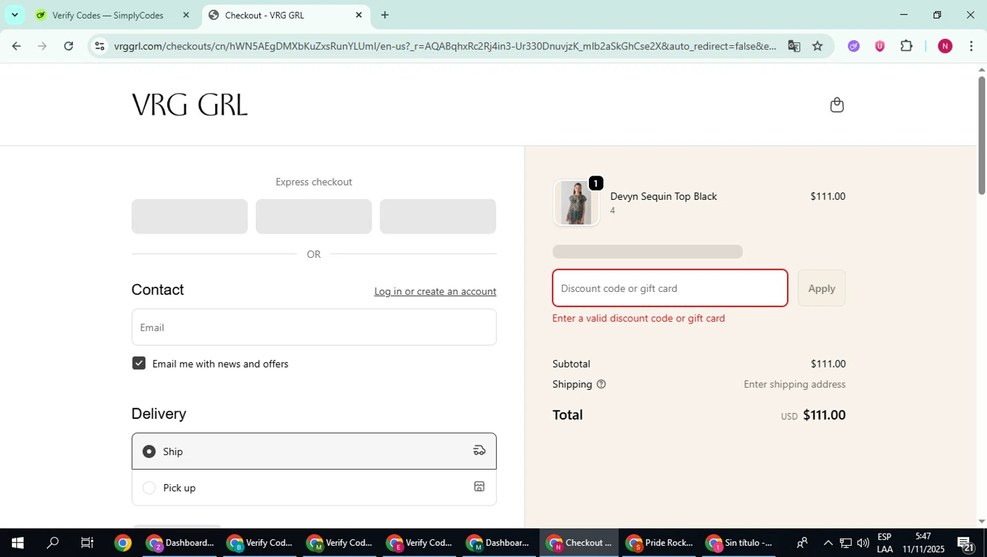This screenshot has height=557, width=987.
Task: Click the middle express checkout button
Action: click(x=313, y=216)
